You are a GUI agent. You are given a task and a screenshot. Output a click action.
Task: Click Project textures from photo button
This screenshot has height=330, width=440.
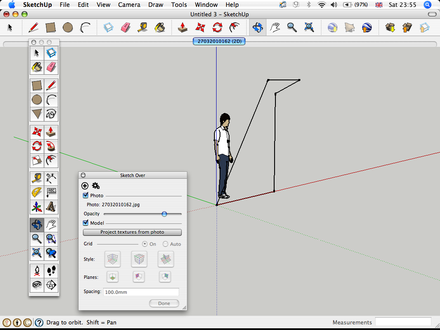pyautogui.click(x=132, y=232)
